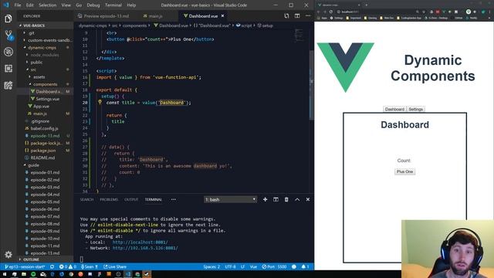The image size is (494, 278).
Task: Close the Dashboard.vue editor tab
Action: (223, 15)
